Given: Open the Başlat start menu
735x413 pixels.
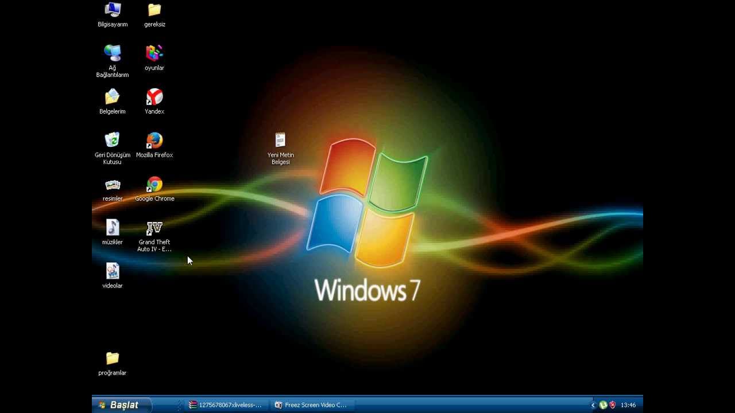Looking at the screenshot, I should 121,405.
